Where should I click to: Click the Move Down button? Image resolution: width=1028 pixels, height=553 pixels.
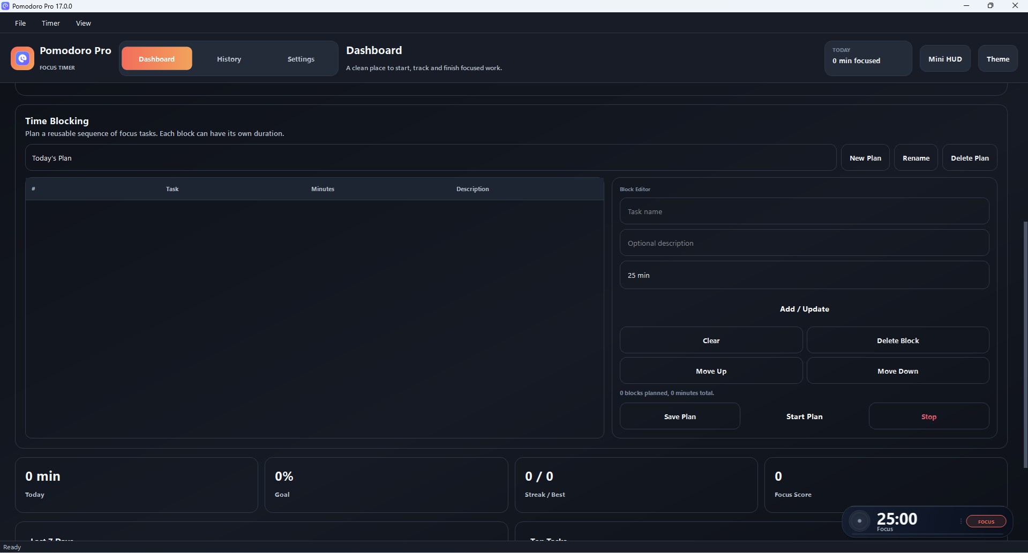(898, 371)
